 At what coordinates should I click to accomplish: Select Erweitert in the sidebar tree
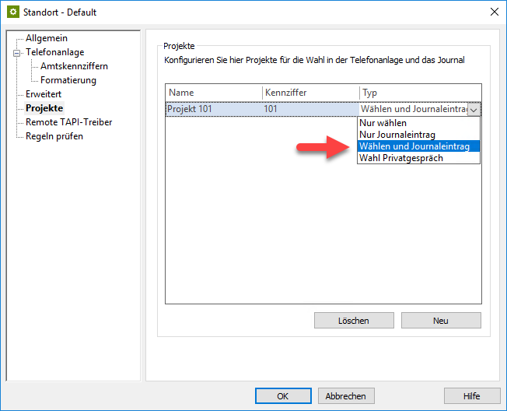click(44, 94)
